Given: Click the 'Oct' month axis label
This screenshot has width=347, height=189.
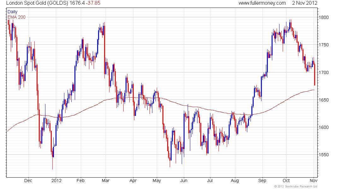Looking at the screenshot, I should pyautogui.click(x=286, y=180).
